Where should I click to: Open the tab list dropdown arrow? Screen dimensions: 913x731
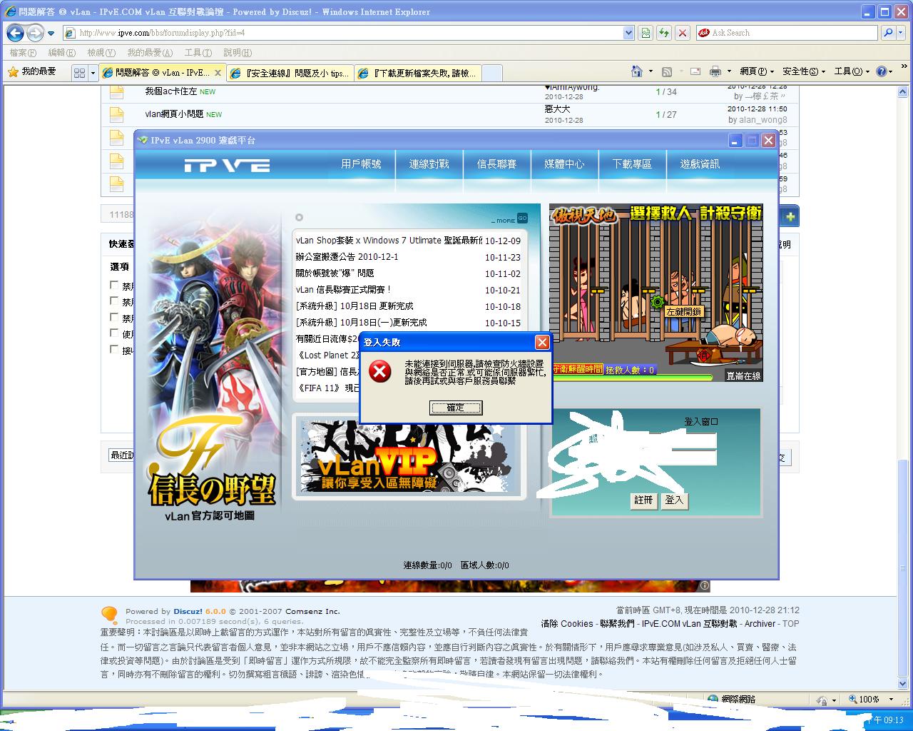click(x=93, y=73)
